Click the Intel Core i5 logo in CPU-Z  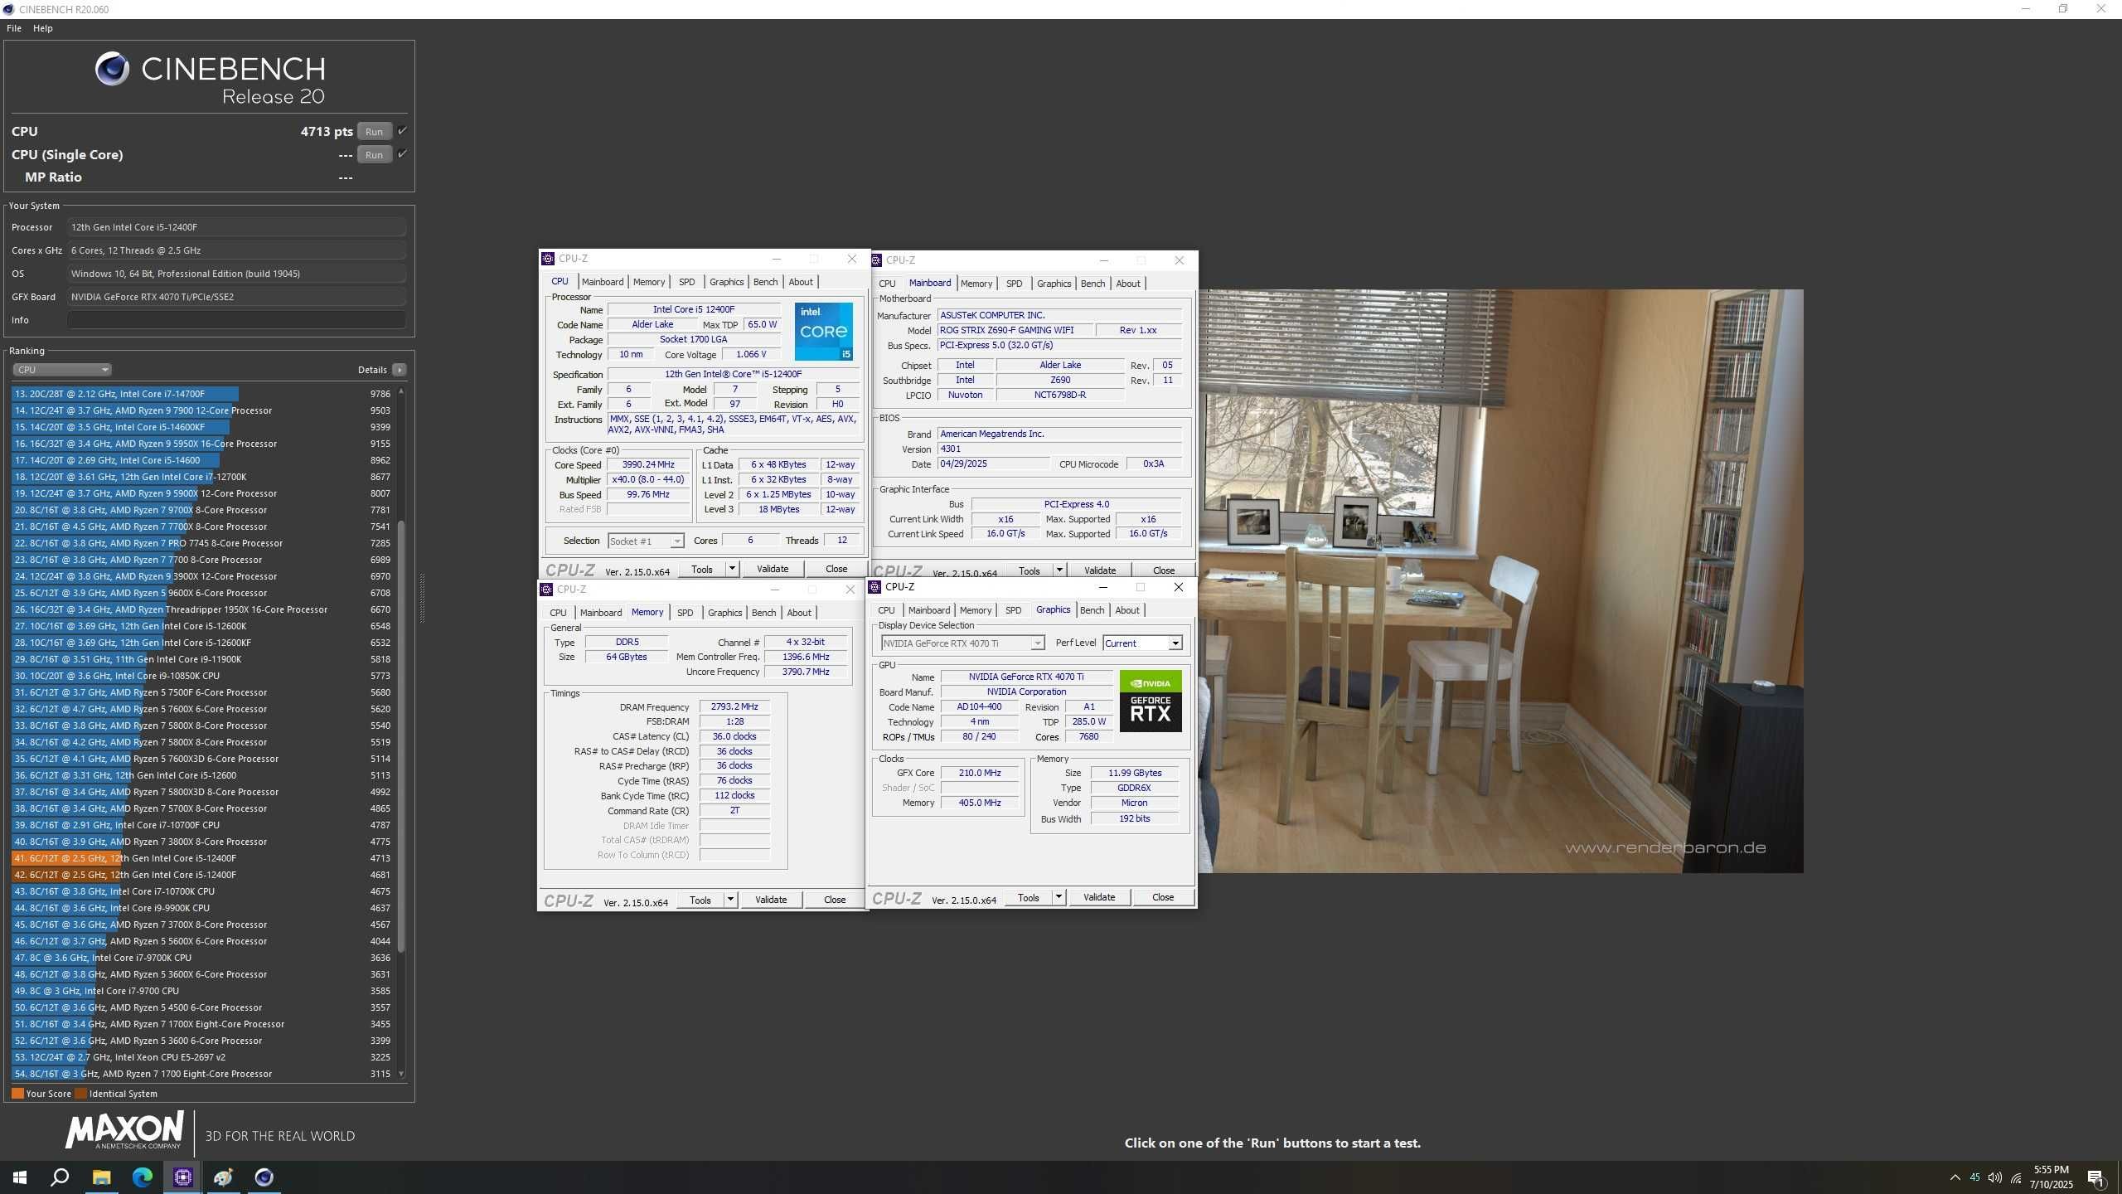pos(823,331)
